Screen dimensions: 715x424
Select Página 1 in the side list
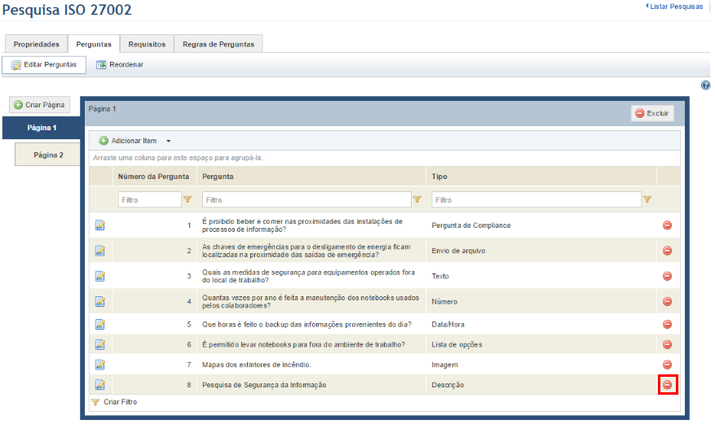[42, 128]
